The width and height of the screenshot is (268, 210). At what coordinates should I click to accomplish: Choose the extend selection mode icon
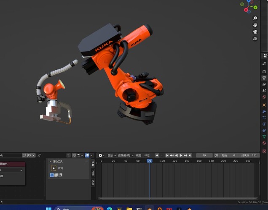tap(56, 175)
